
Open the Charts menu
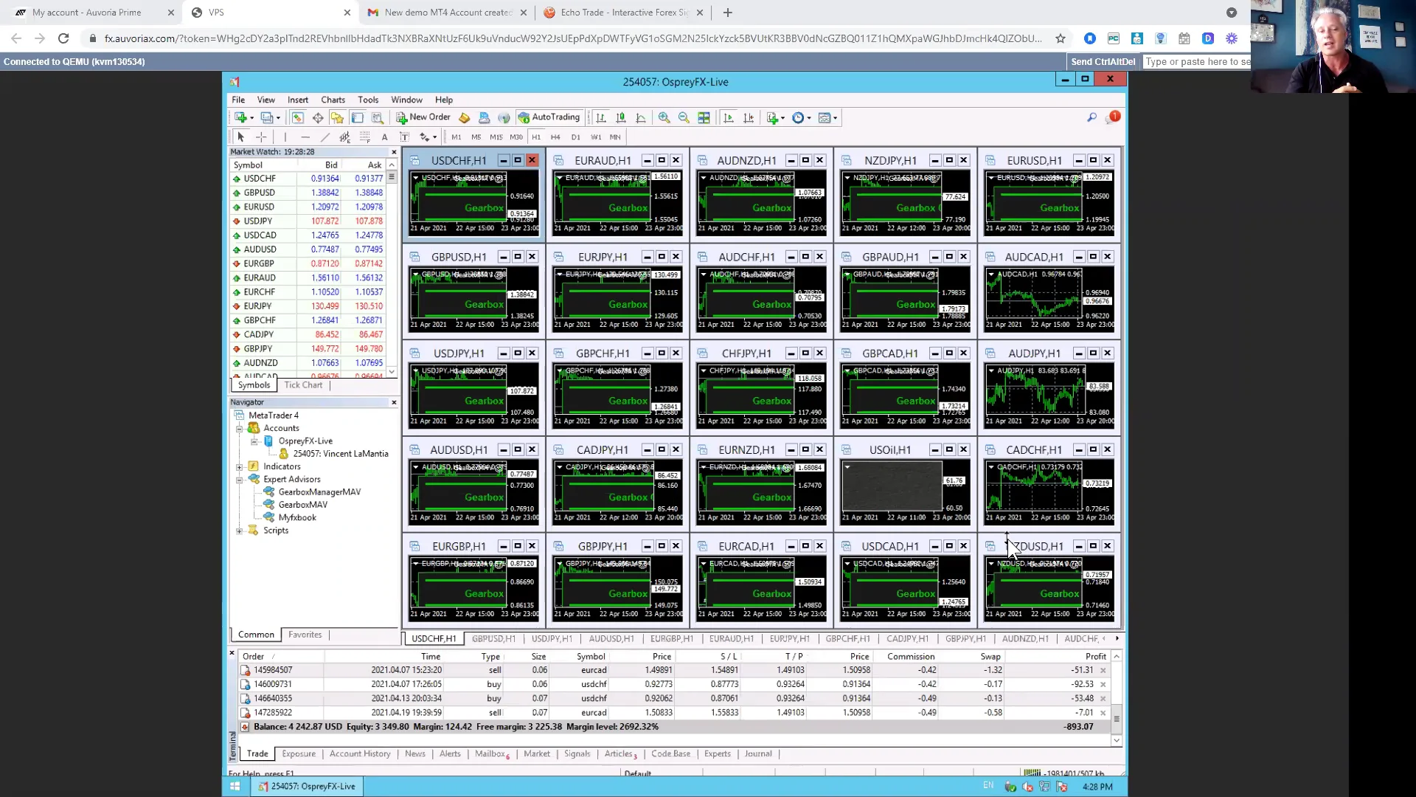333,100
